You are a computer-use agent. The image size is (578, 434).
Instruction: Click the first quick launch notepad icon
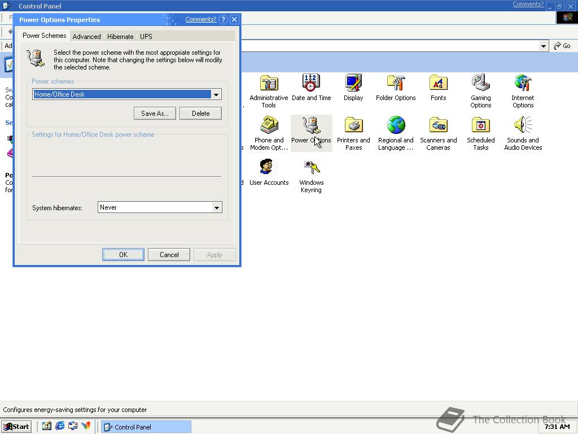point(46,426)
